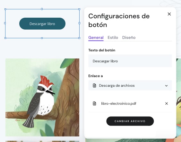Click the file icon in Descarga de archivos
The image size is (181, 142).
point(94,85)
